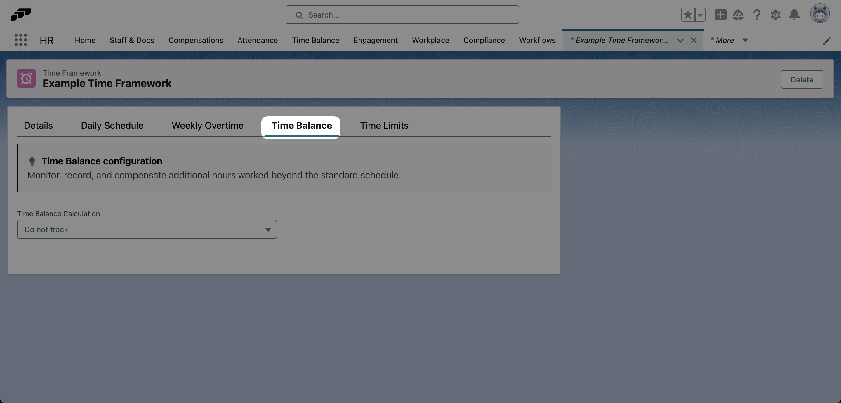Open notifications via the bell icon
Image resolution: width=841 pixels, height=403 pixels.
coord(794,15)
